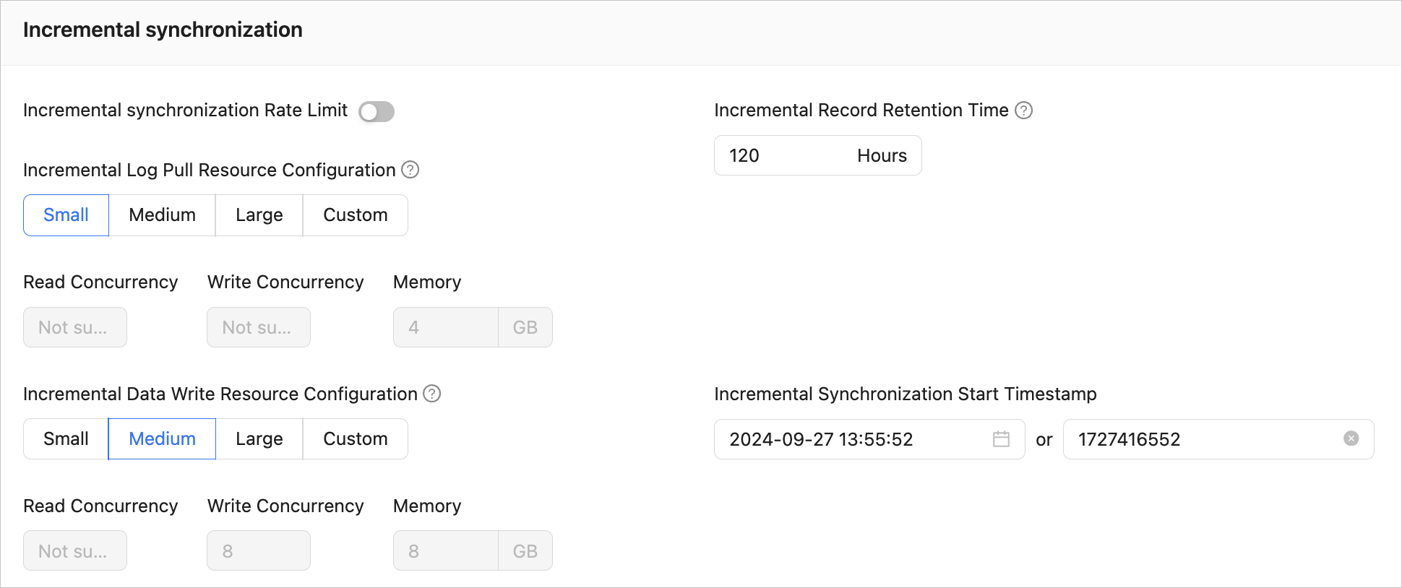
Task: Click help icon beside Incremental Record Retention Time
Action: [x=1023, y=111]
